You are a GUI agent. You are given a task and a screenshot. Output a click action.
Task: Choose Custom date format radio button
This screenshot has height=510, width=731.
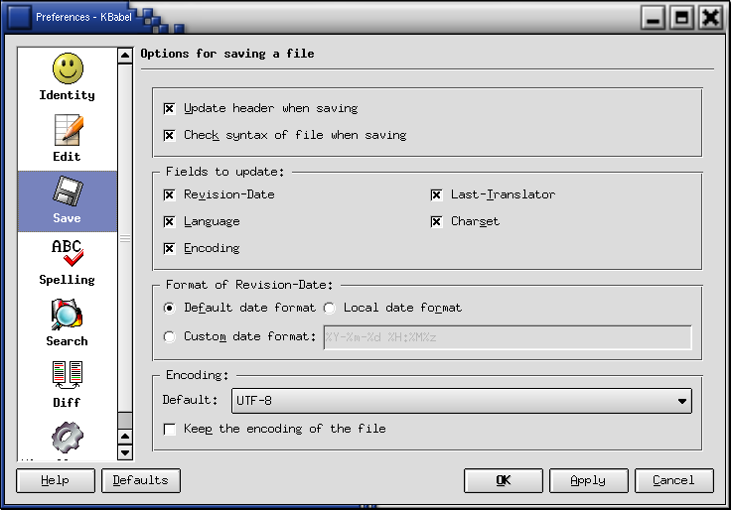pyautogui.click(x=170, y=336)
